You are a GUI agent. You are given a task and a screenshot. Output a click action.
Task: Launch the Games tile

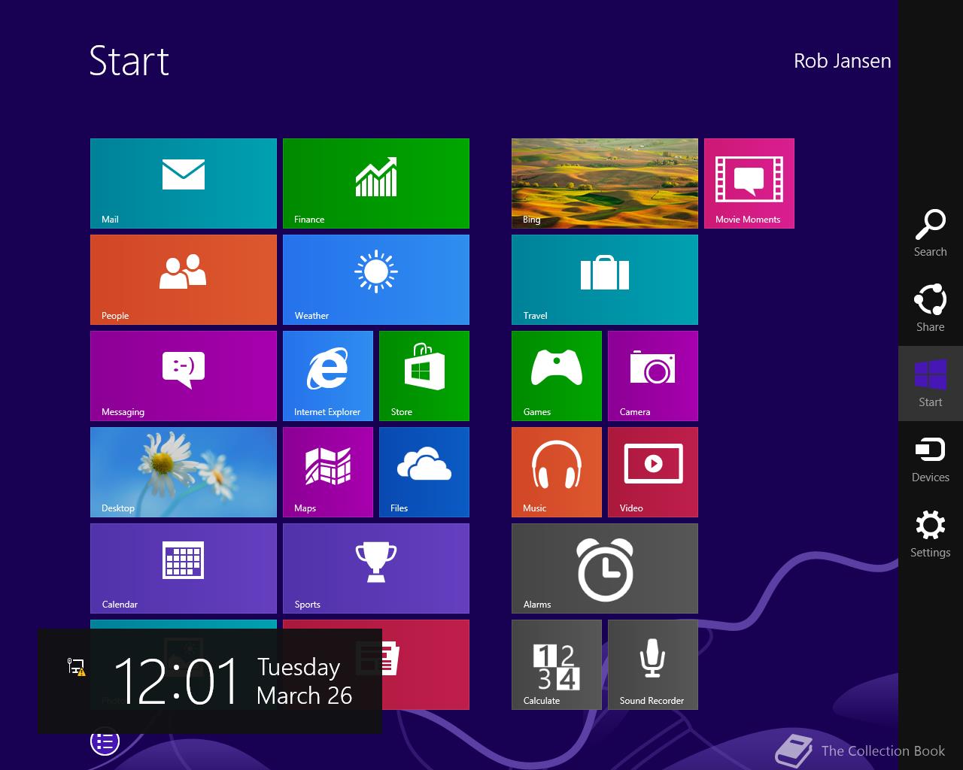557,376
